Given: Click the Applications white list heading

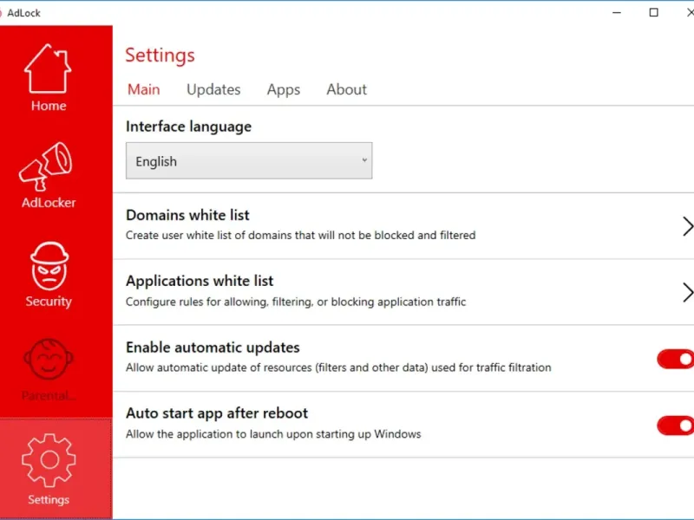Looking at the screenshot, I should click(200, 281).
